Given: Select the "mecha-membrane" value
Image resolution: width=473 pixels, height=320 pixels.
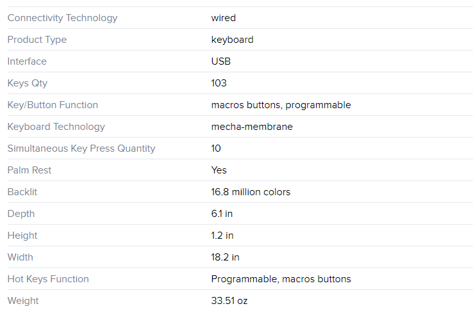Looking at the screenshot, I should [252, 127].
